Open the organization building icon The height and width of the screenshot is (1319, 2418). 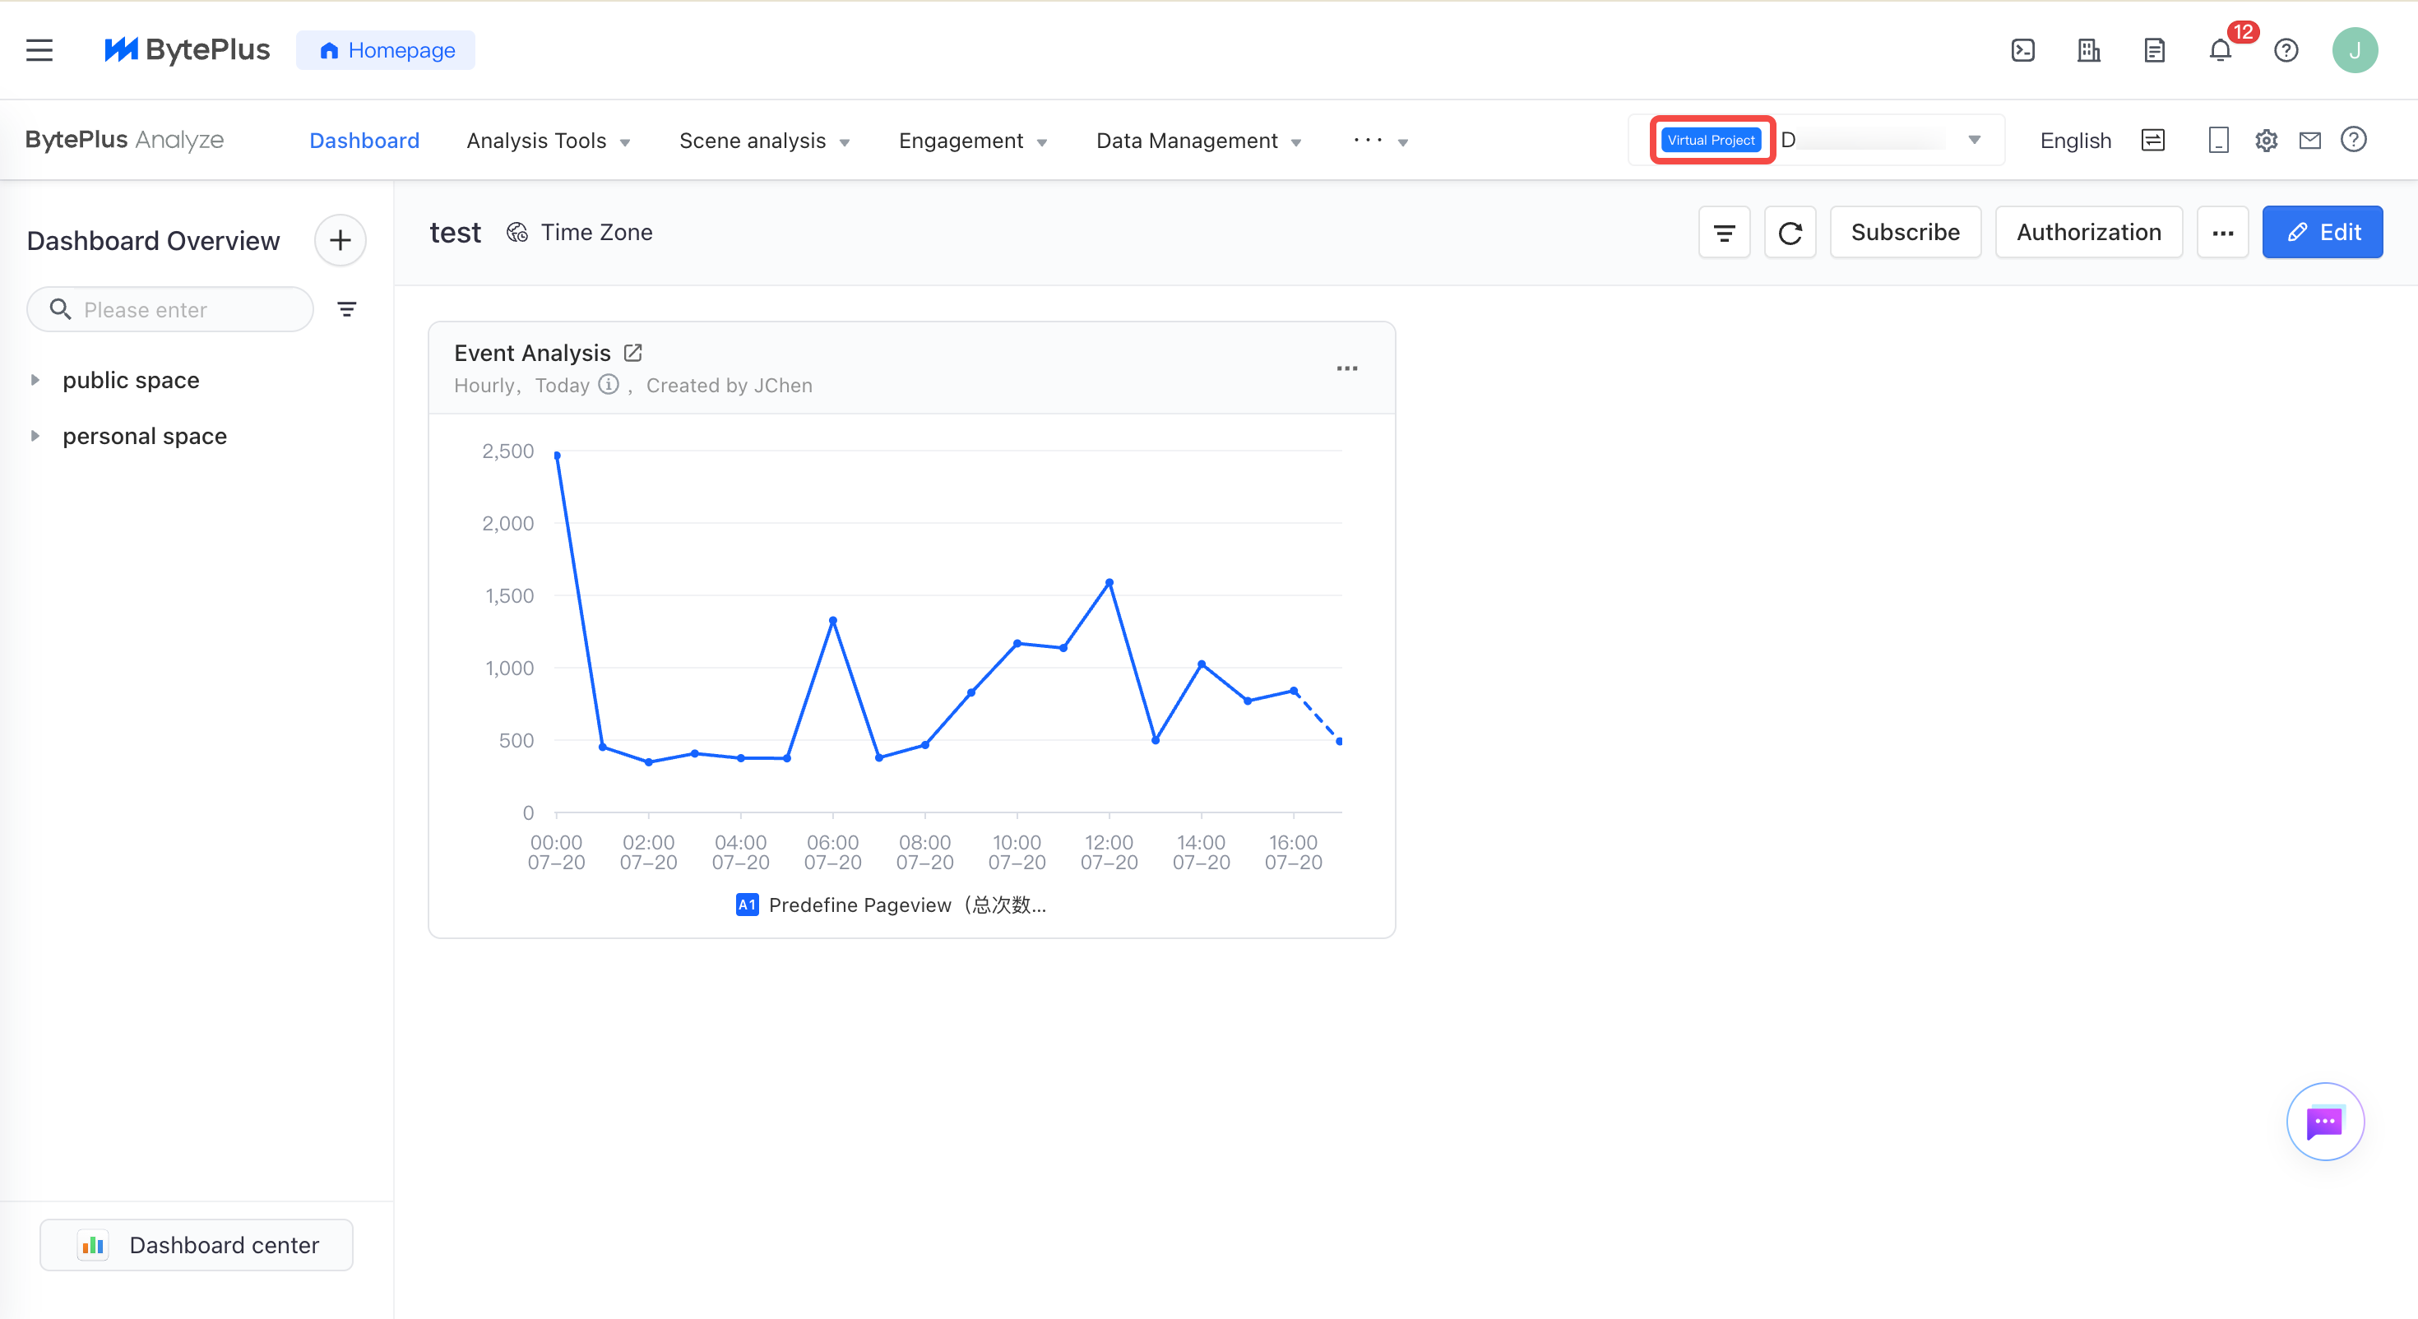point(2088,50)
